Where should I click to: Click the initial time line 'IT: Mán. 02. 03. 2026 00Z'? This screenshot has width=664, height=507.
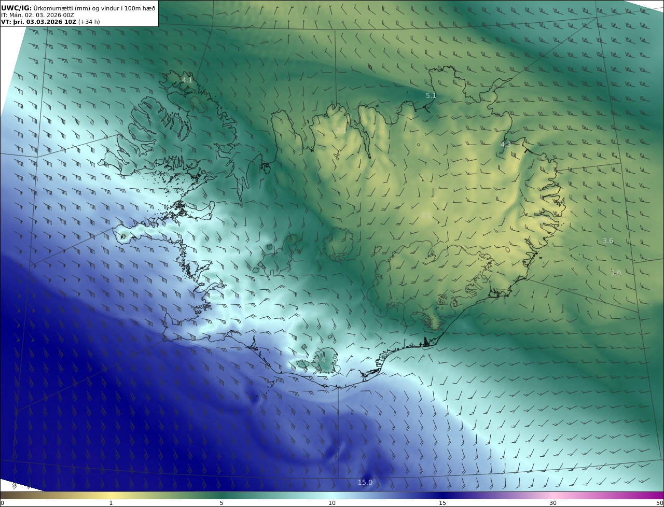[x=38, y=15]
